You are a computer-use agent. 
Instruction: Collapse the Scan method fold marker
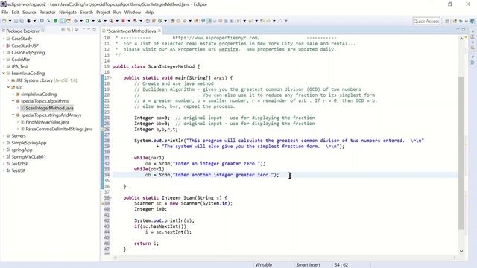pos(111,197)
